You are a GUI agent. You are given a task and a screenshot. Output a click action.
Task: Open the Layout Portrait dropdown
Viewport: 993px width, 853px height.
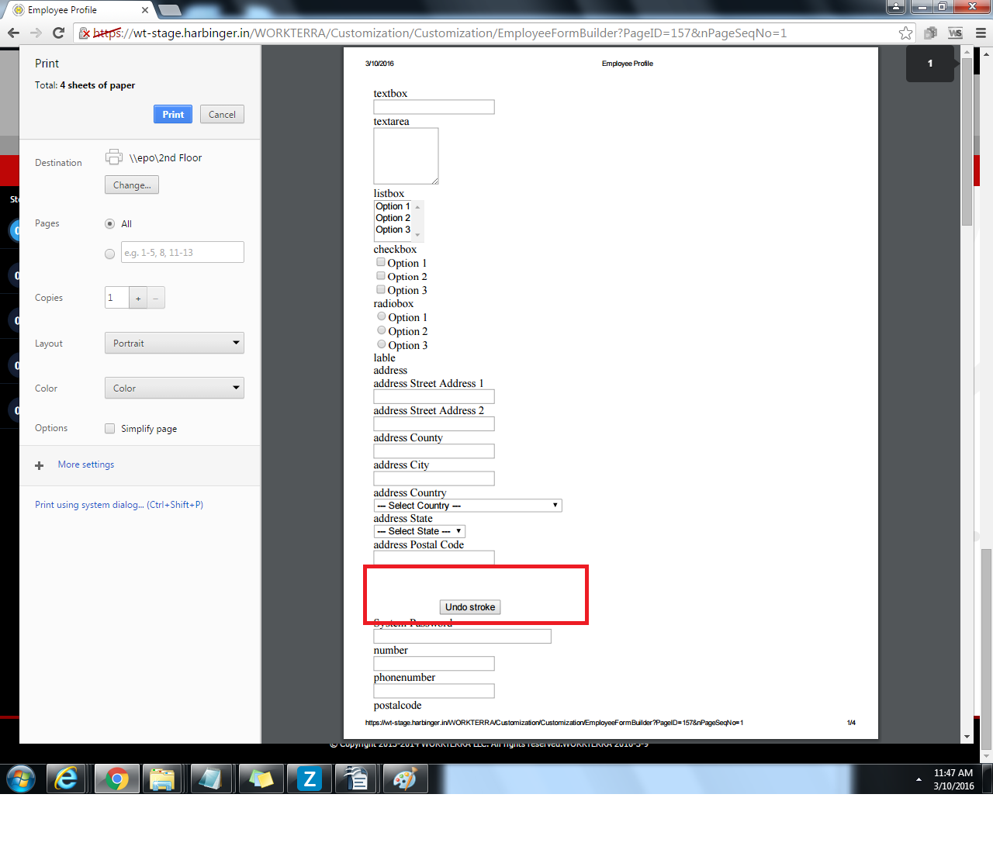[x=175, y=344]
